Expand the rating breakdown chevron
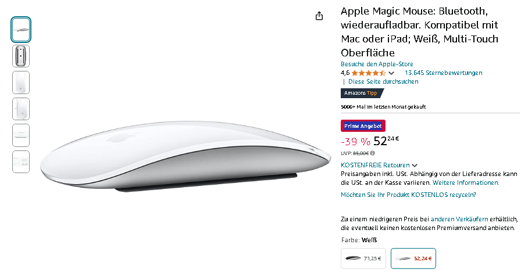Image resolution: width=528 pixels, height=273 pixels. coord(391,73)
